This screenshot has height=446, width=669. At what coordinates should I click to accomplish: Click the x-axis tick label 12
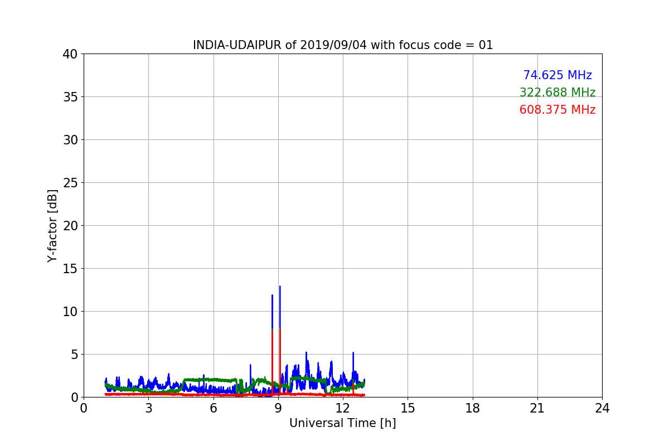[x=343, y=408]
